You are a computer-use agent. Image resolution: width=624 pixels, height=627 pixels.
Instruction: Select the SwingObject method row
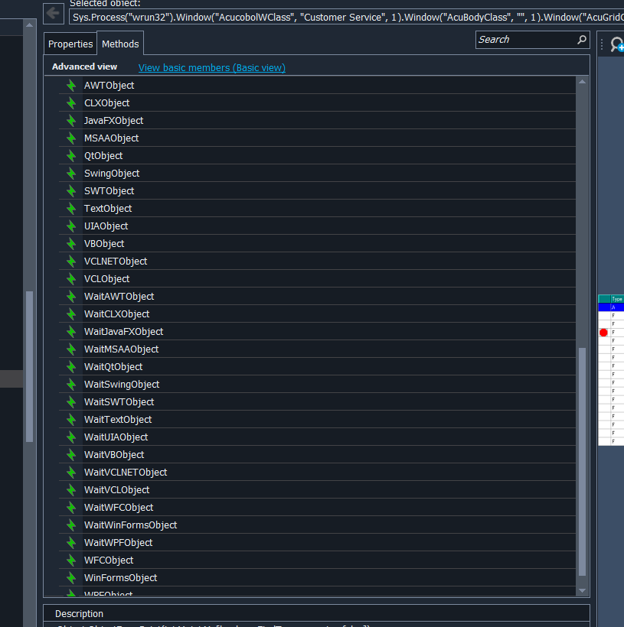[x=112, y=174]
